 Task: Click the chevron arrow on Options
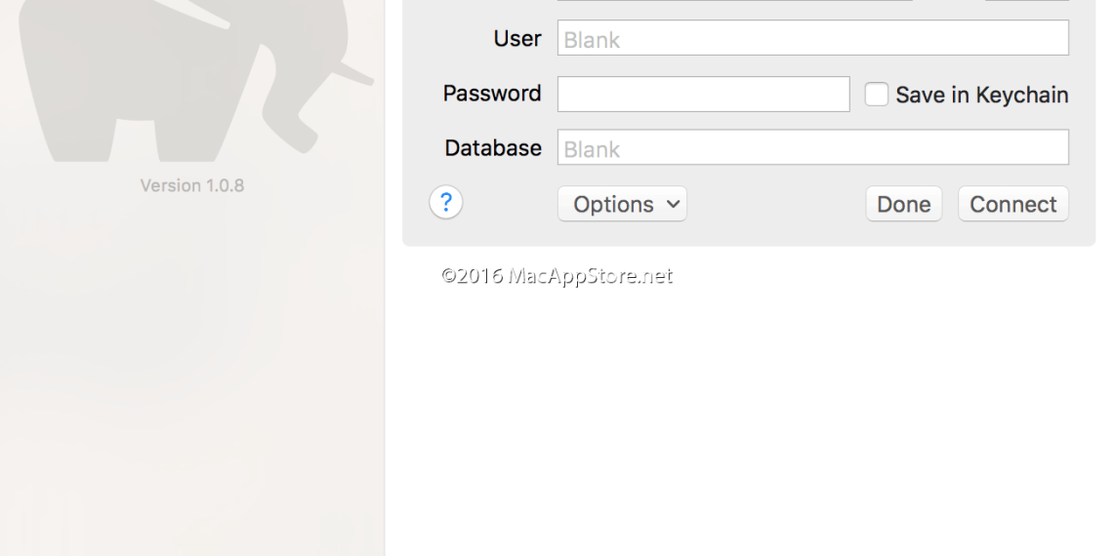(672, 204)
